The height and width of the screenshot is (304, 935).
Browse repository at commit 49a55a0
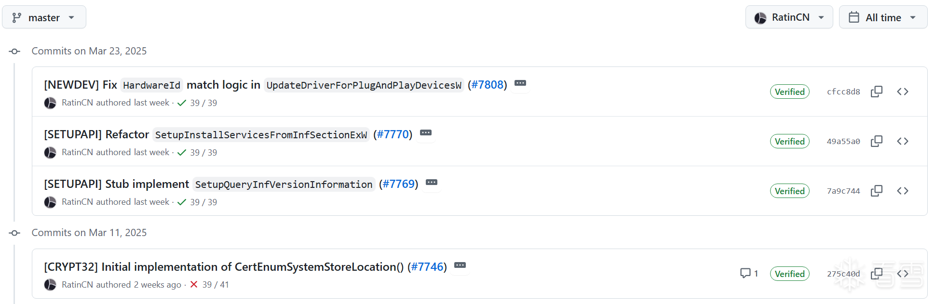pos(903,141)
